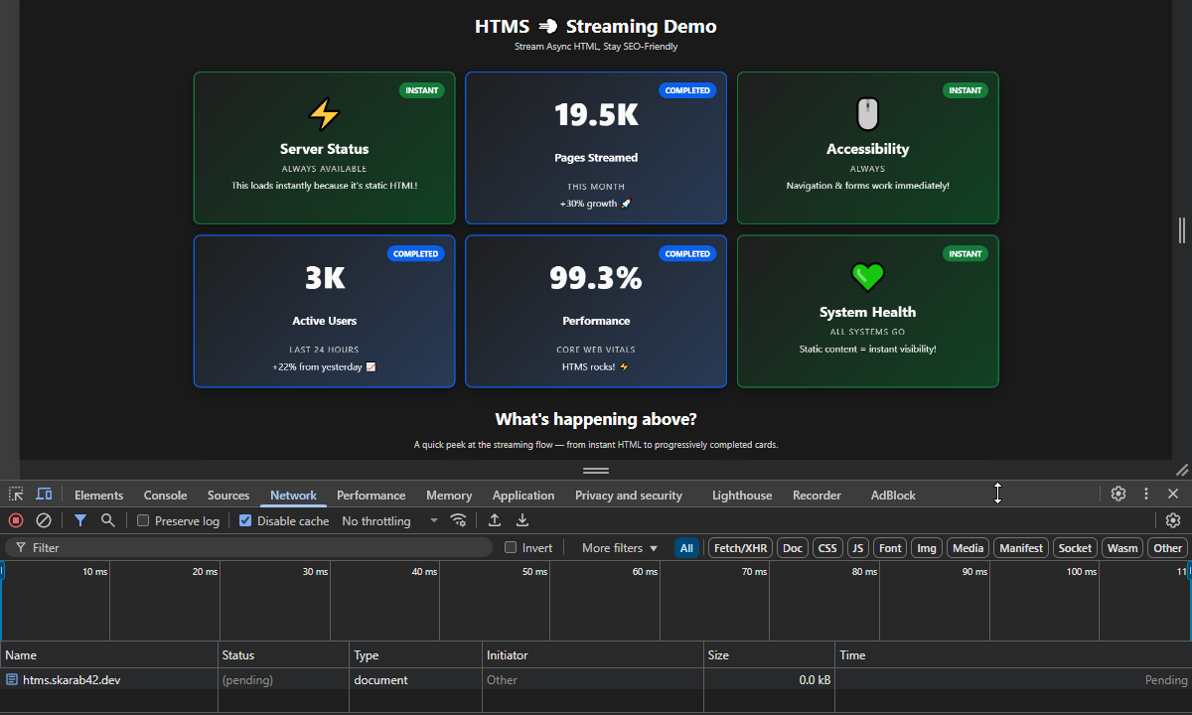Open the Lighthouse panel
Image resolution: width=1192 pixels, height=715 pixels.
coord(741,495)
